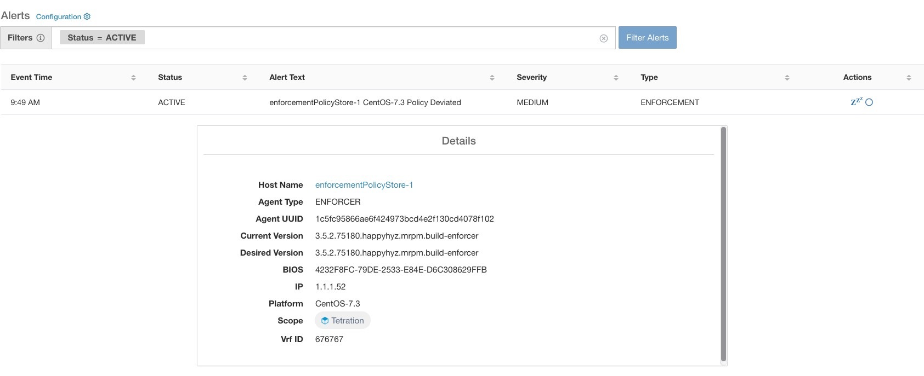Click the Filters info icon
Viewport: 924px width, 376px height.
pos(40,38)
